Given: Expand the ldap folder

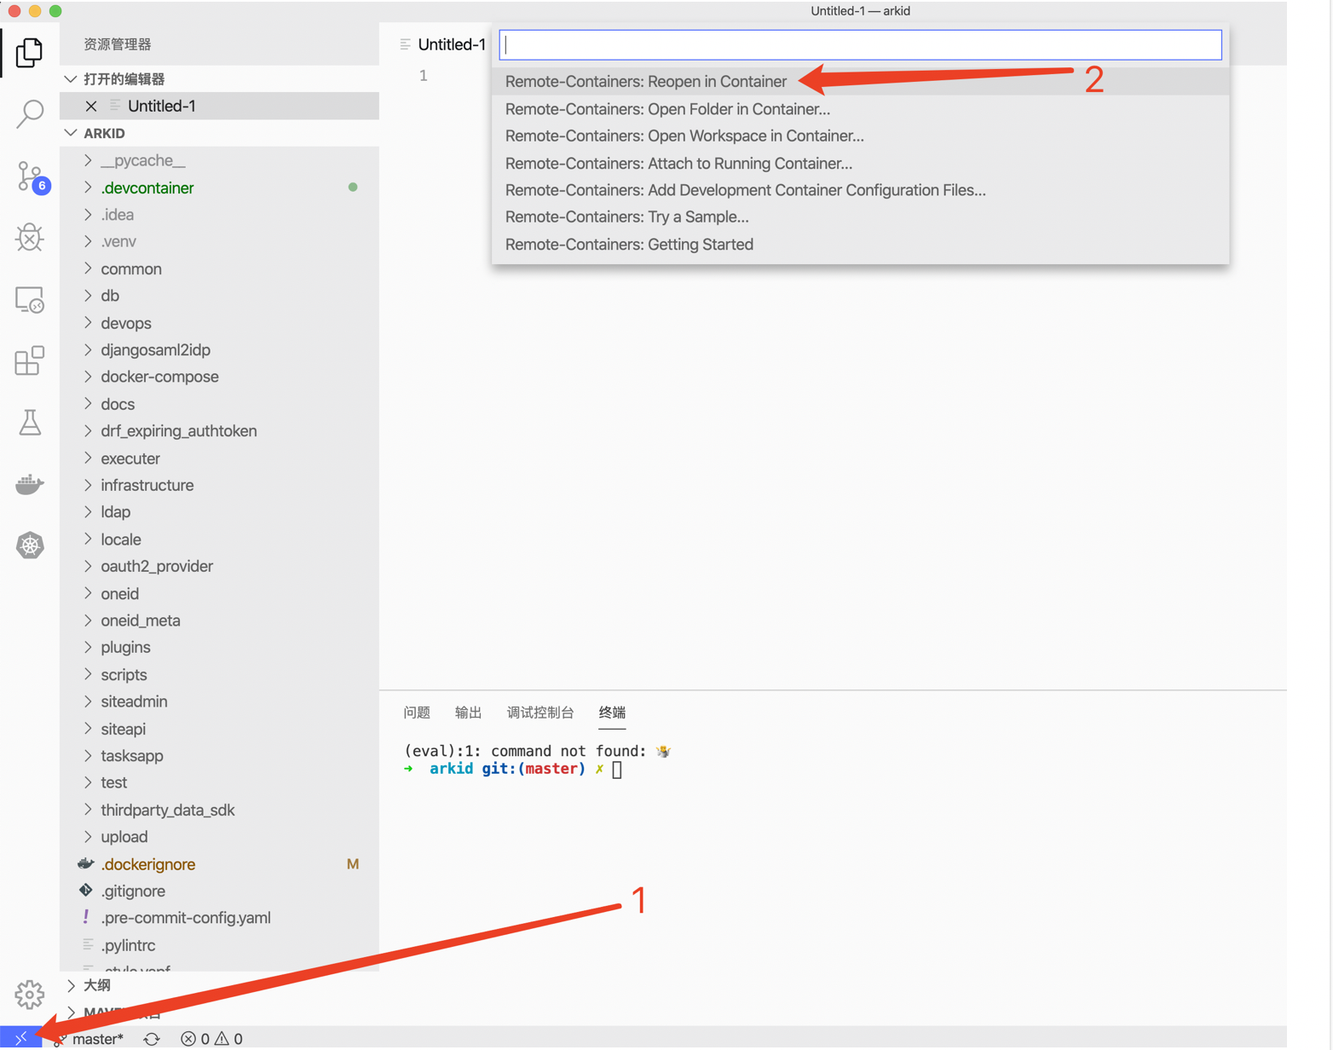Looking at the screenshot, I should tap(219, 512).
